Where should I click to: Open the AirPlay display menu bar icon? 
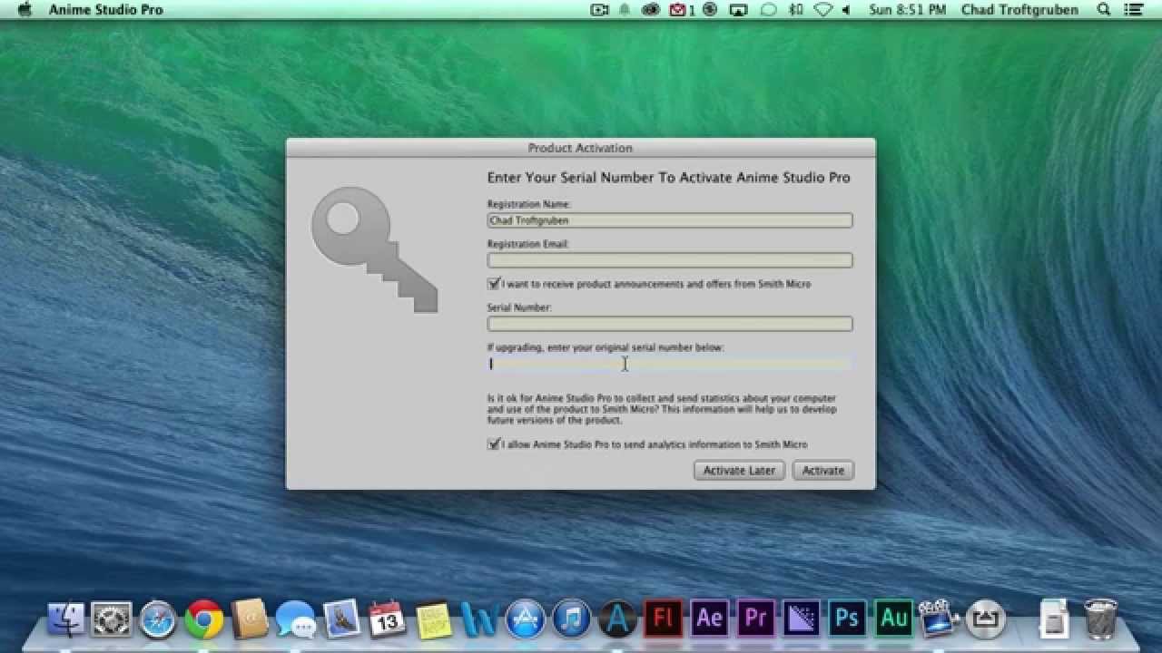(739, 10)
